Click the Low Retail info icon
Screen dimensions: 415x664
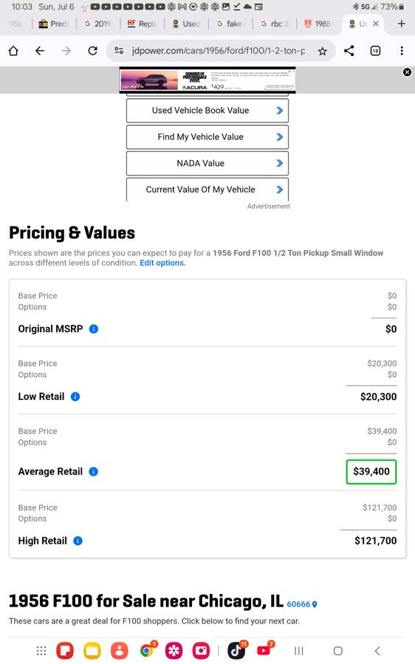point(75,397)
